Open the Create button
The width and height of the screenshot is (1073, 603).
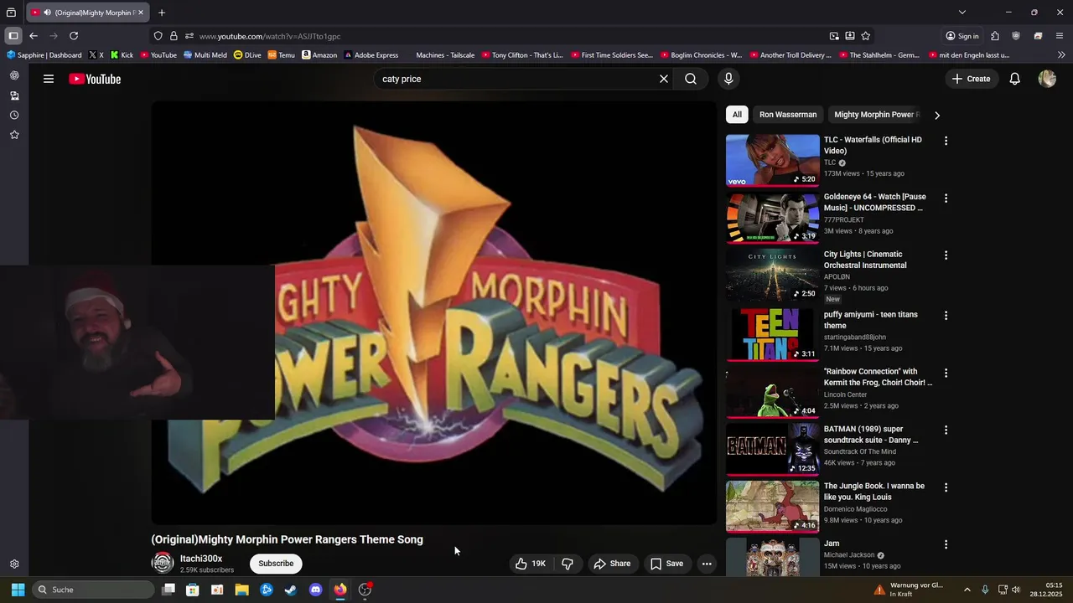tap(971, 79)
